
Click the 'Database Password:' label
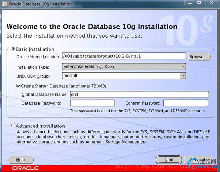click(41, 103)
